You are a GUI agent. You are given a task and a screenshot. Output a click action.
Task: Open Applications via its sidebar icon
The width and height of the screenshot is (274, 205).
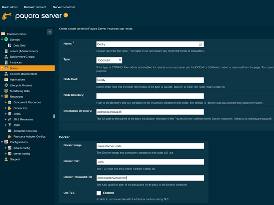click(6, 80)
